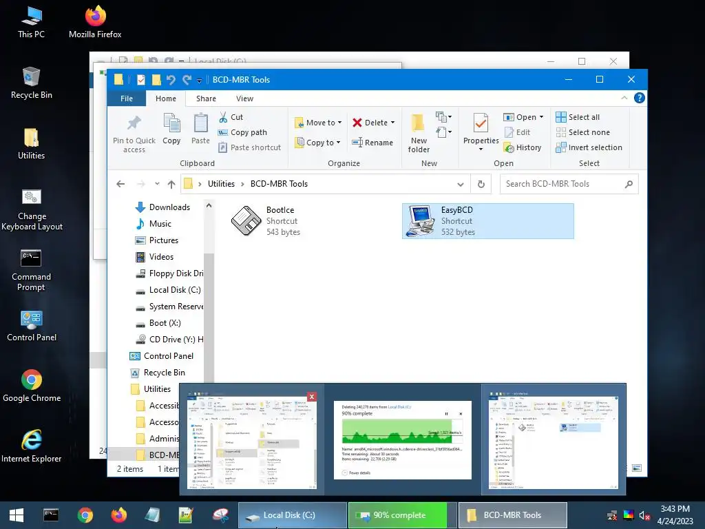Open the File tab
Screen dimensions: 705x529
127,98
